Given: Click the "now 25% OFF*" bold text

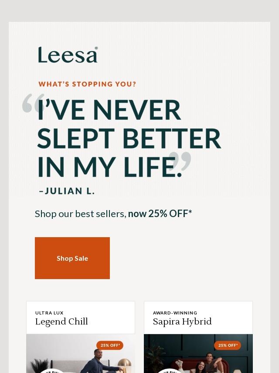Looking at the screenshot, I should [160, 214].
